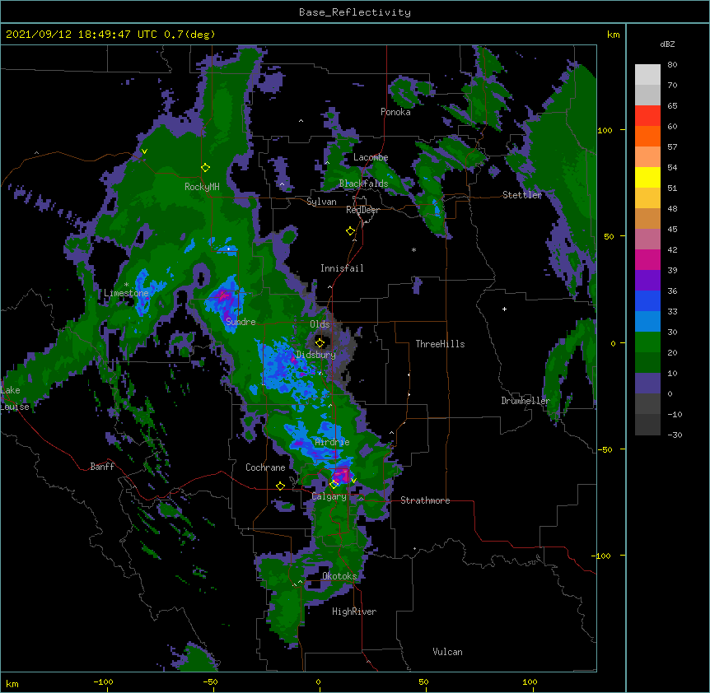710x693 pixels.
Task: Click the ThreeHills town label
Action: click(x=440, y=344)
